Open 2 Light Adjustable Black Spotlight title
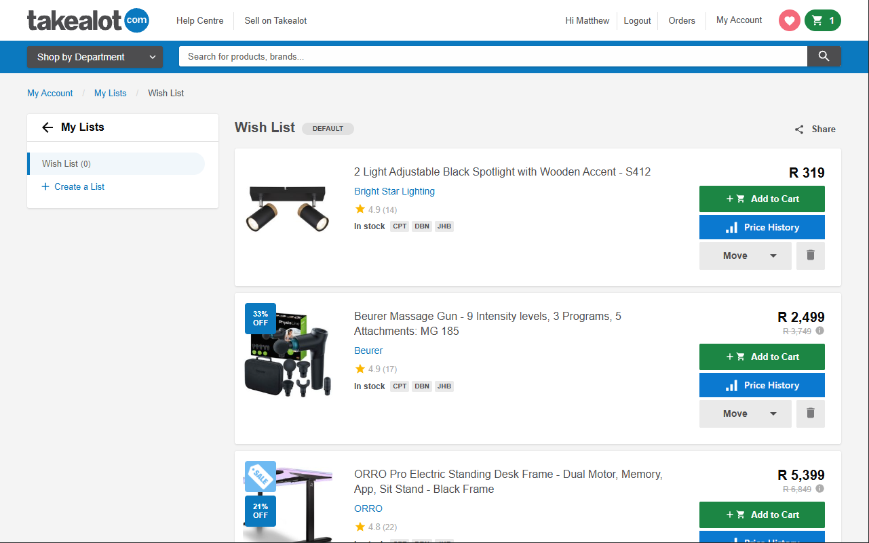The width and height of the screenshot is (869, 543). pos(503,172)
